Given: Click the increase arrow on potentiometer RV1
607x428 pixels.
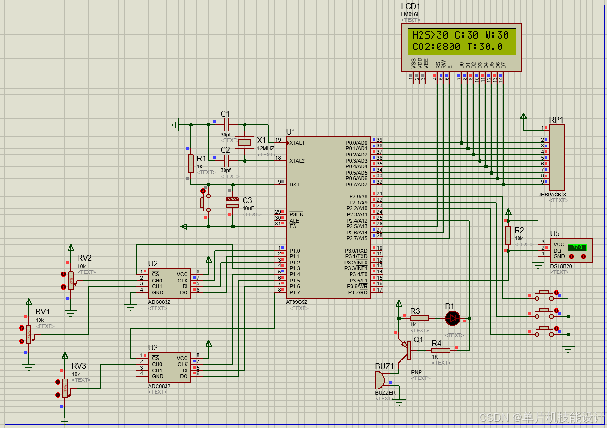Looking at the screenshot, I should pyautogui.click(x=21, y=328).
